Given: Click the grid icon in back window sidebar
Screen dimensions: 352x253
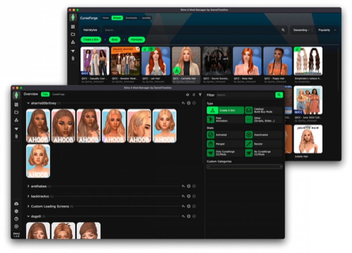Looking at the screenshot, I should click(73, 27).
